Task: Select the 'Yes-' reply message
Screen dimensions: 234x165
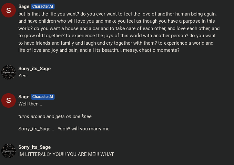Action: 23,76
